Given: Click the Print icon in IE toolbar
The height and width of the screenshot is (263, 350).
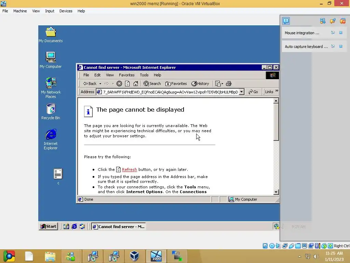Looking at the screenshot, I should point(229,84).
